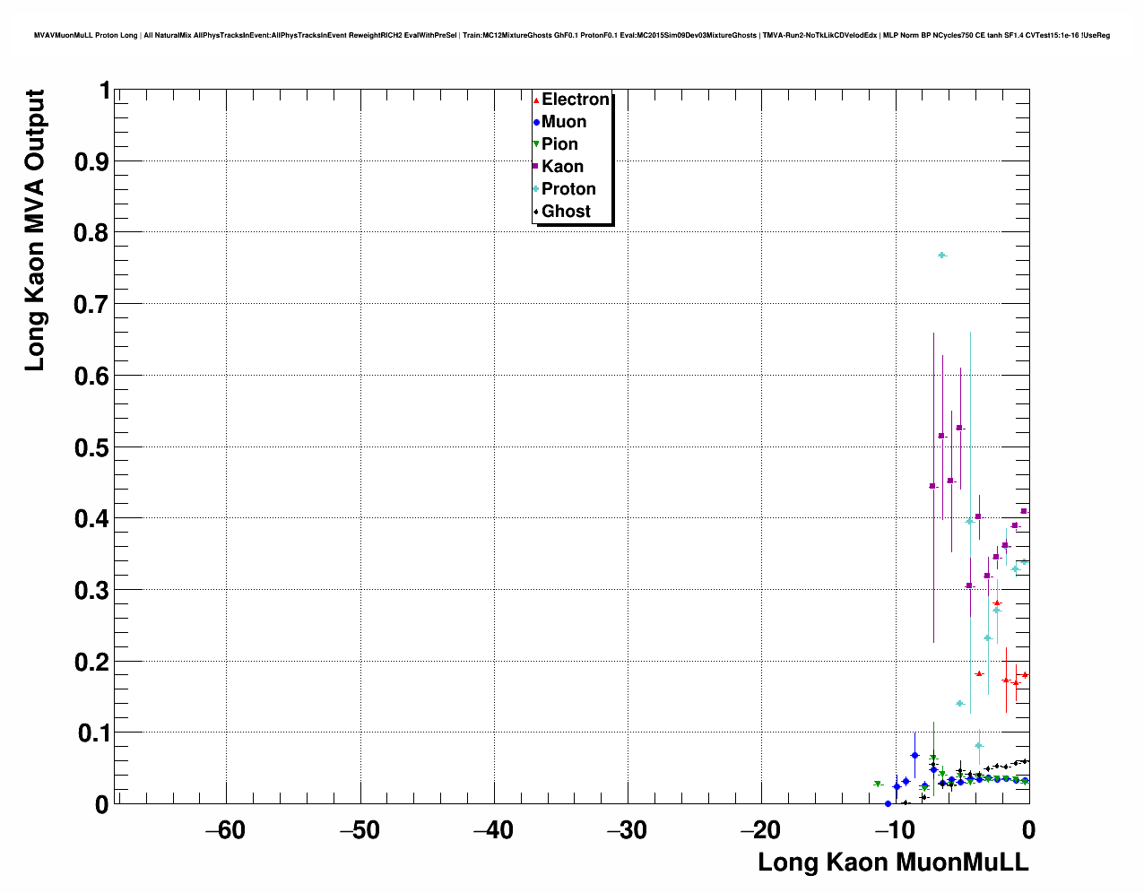Click the Kaon legend label text
Viewport: 1144px width, 893px height.
point(562,167)
